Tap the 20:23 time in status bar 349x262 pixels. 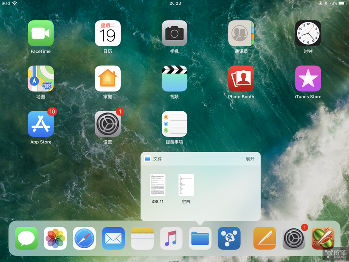(x=175, y=3)
